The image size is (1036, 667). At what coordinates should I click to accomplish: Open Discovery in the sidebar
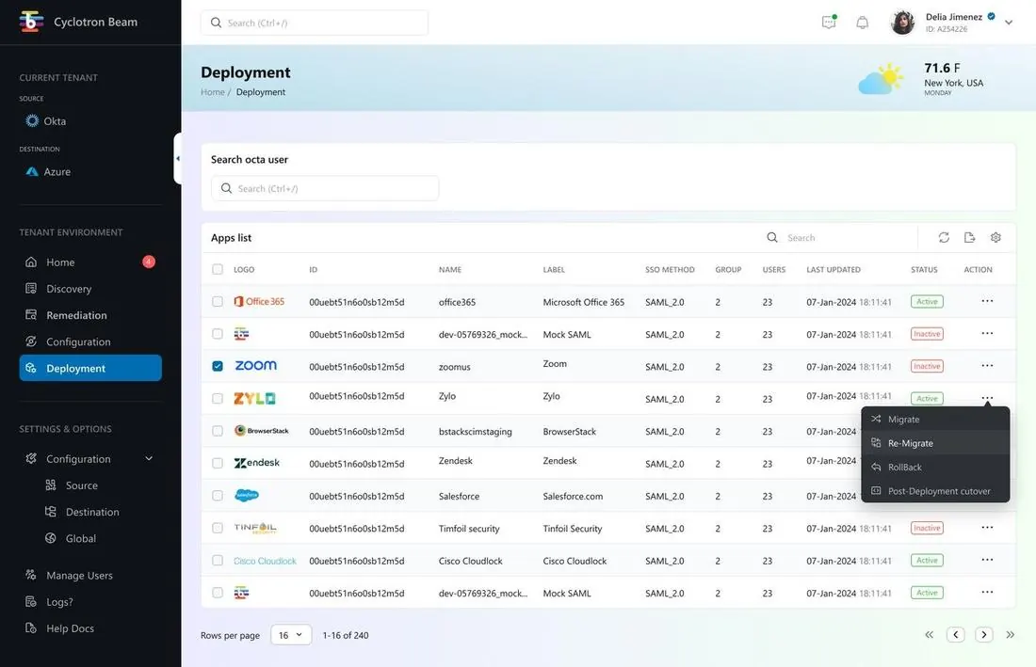[90, 288]
